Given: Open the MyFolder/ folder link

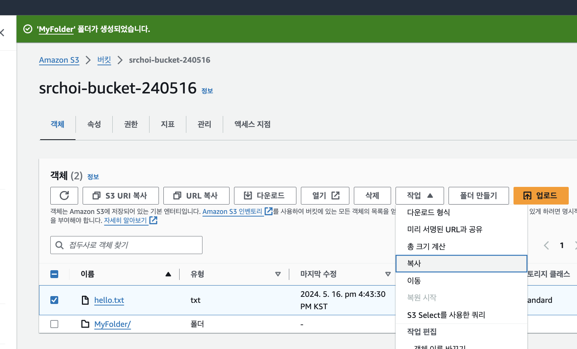Looking at the screenshot, I should click(x=112, y=324).
